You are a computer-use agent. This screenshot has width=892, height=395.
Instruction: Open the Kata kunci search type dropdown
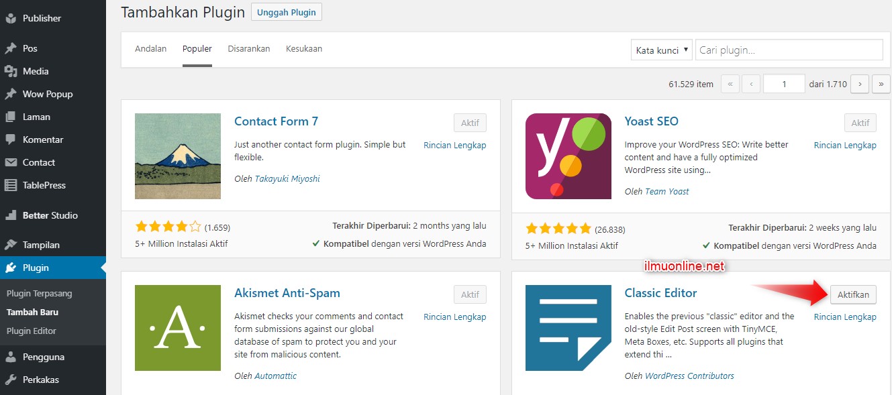click(x=662, y=50)
